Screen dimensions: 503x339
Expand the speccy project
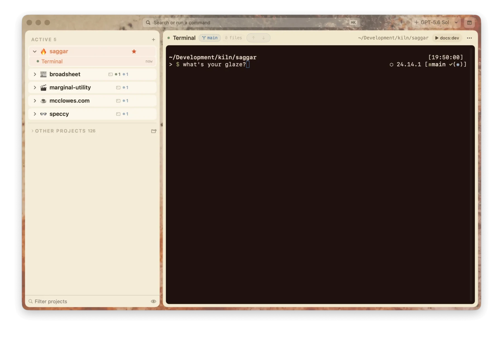tap(35, 114)
